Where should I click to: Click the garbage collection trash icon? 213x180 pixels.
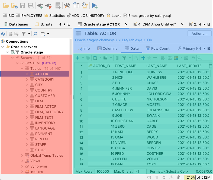click(x=179, y=177)
